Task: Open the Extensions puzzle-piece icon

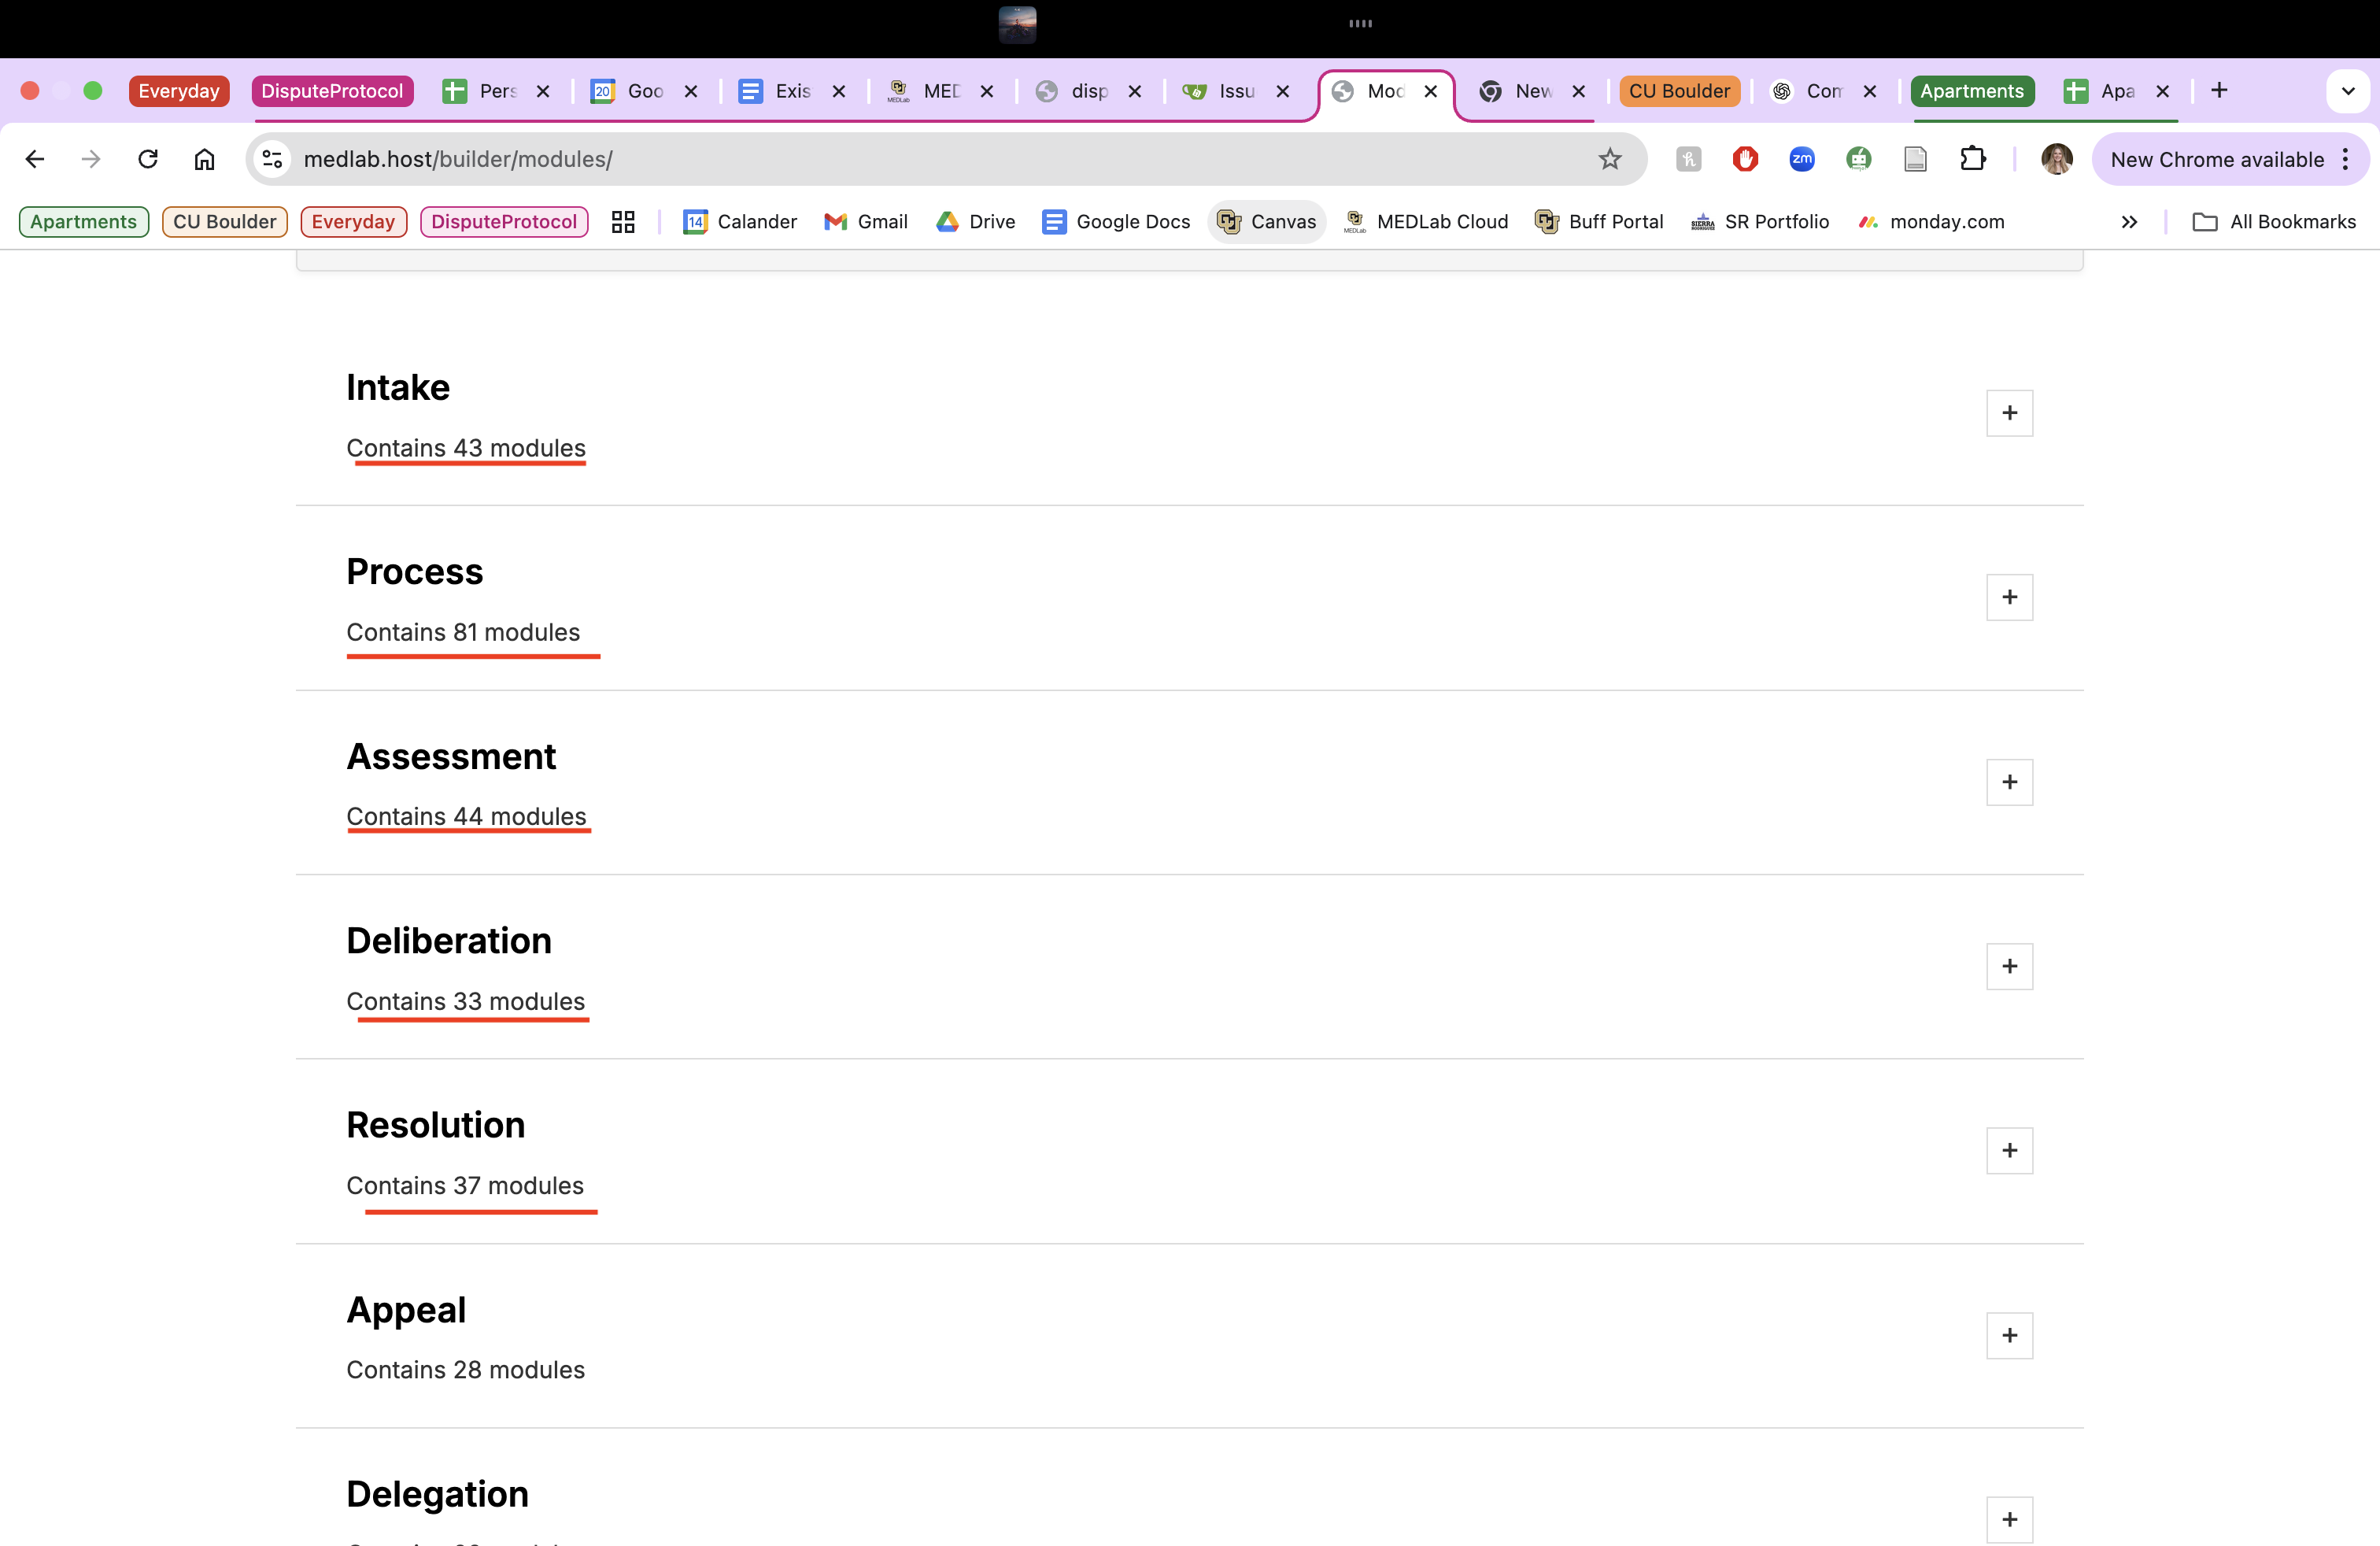Action: pos(1972,159)
